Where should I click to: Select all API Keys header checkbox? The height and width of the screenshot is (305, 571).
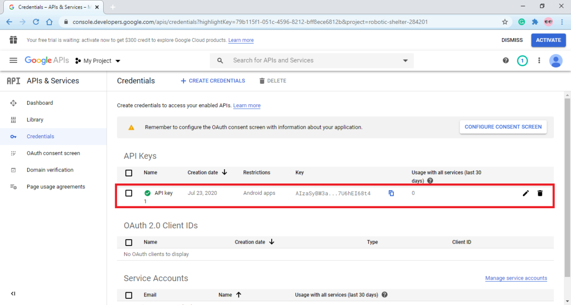[x=128, y=173]
